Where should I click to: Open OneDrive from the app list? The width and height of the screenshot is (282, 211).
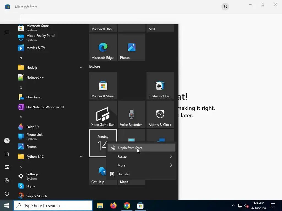(50, 97)
